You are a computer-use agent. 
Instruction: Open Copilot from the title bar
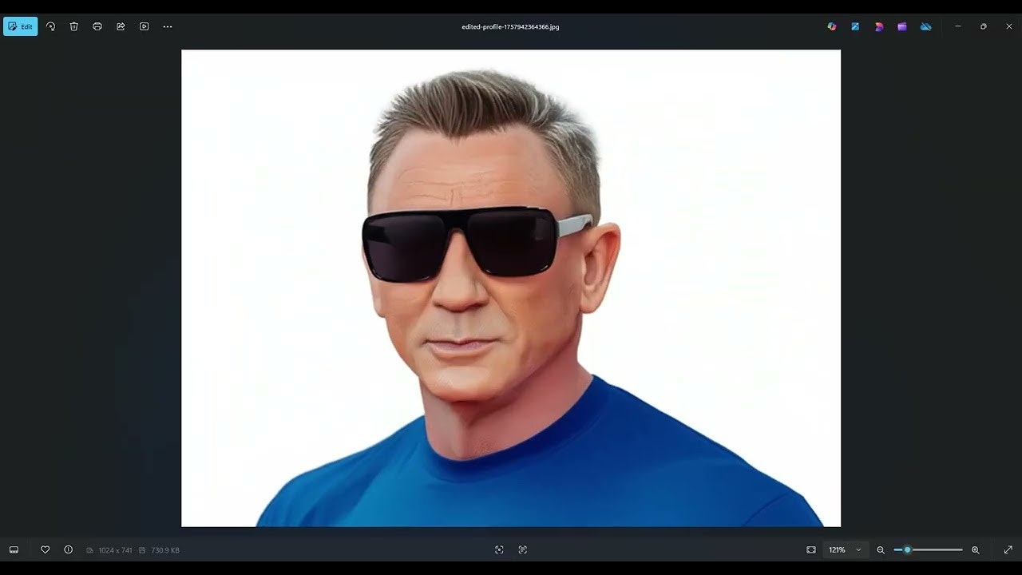(831, 26)
